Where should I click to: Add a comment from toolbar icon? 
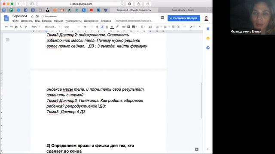pos(129,27)
